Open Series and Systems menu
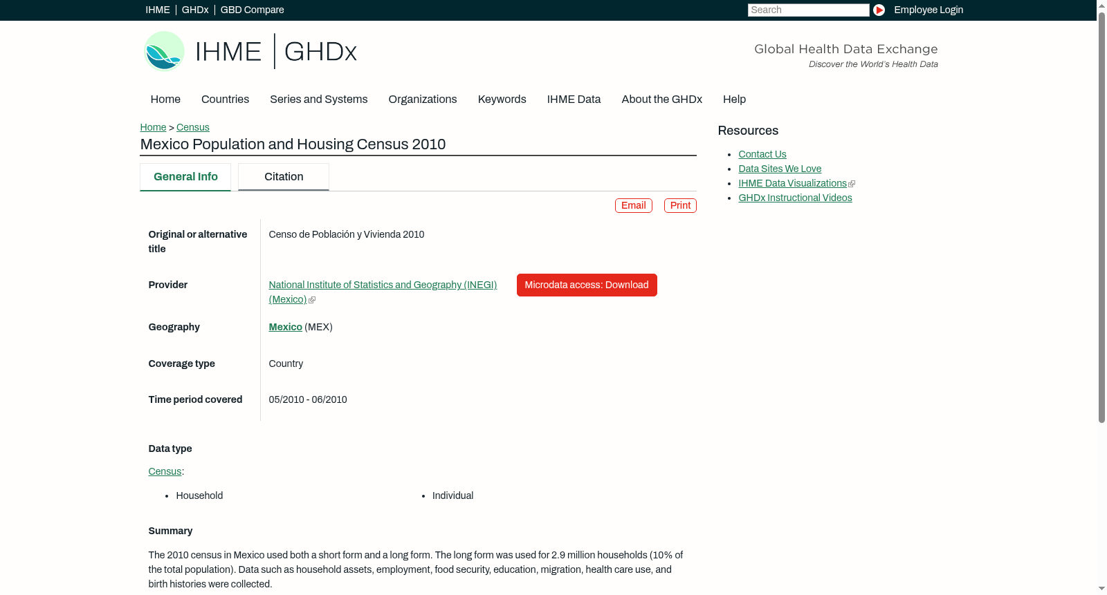Image resolution: width=1107 pixels, height=595 pixels. click(319, 100)
